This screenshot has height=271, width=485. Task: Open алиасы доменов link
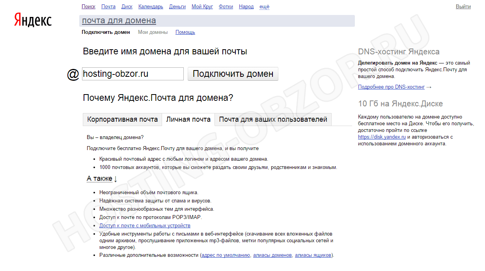[272, 255]
